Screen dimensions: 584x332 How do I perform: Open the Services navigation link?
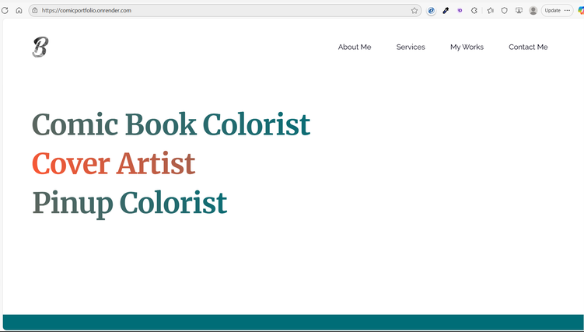pyautogui.click(x=411, y=47)
